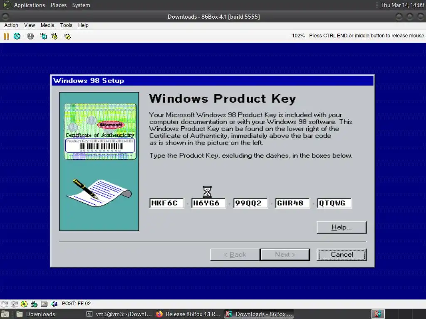Pause the emulated machine
This screenshot has height=319, width=426.
tap(7, 36)
